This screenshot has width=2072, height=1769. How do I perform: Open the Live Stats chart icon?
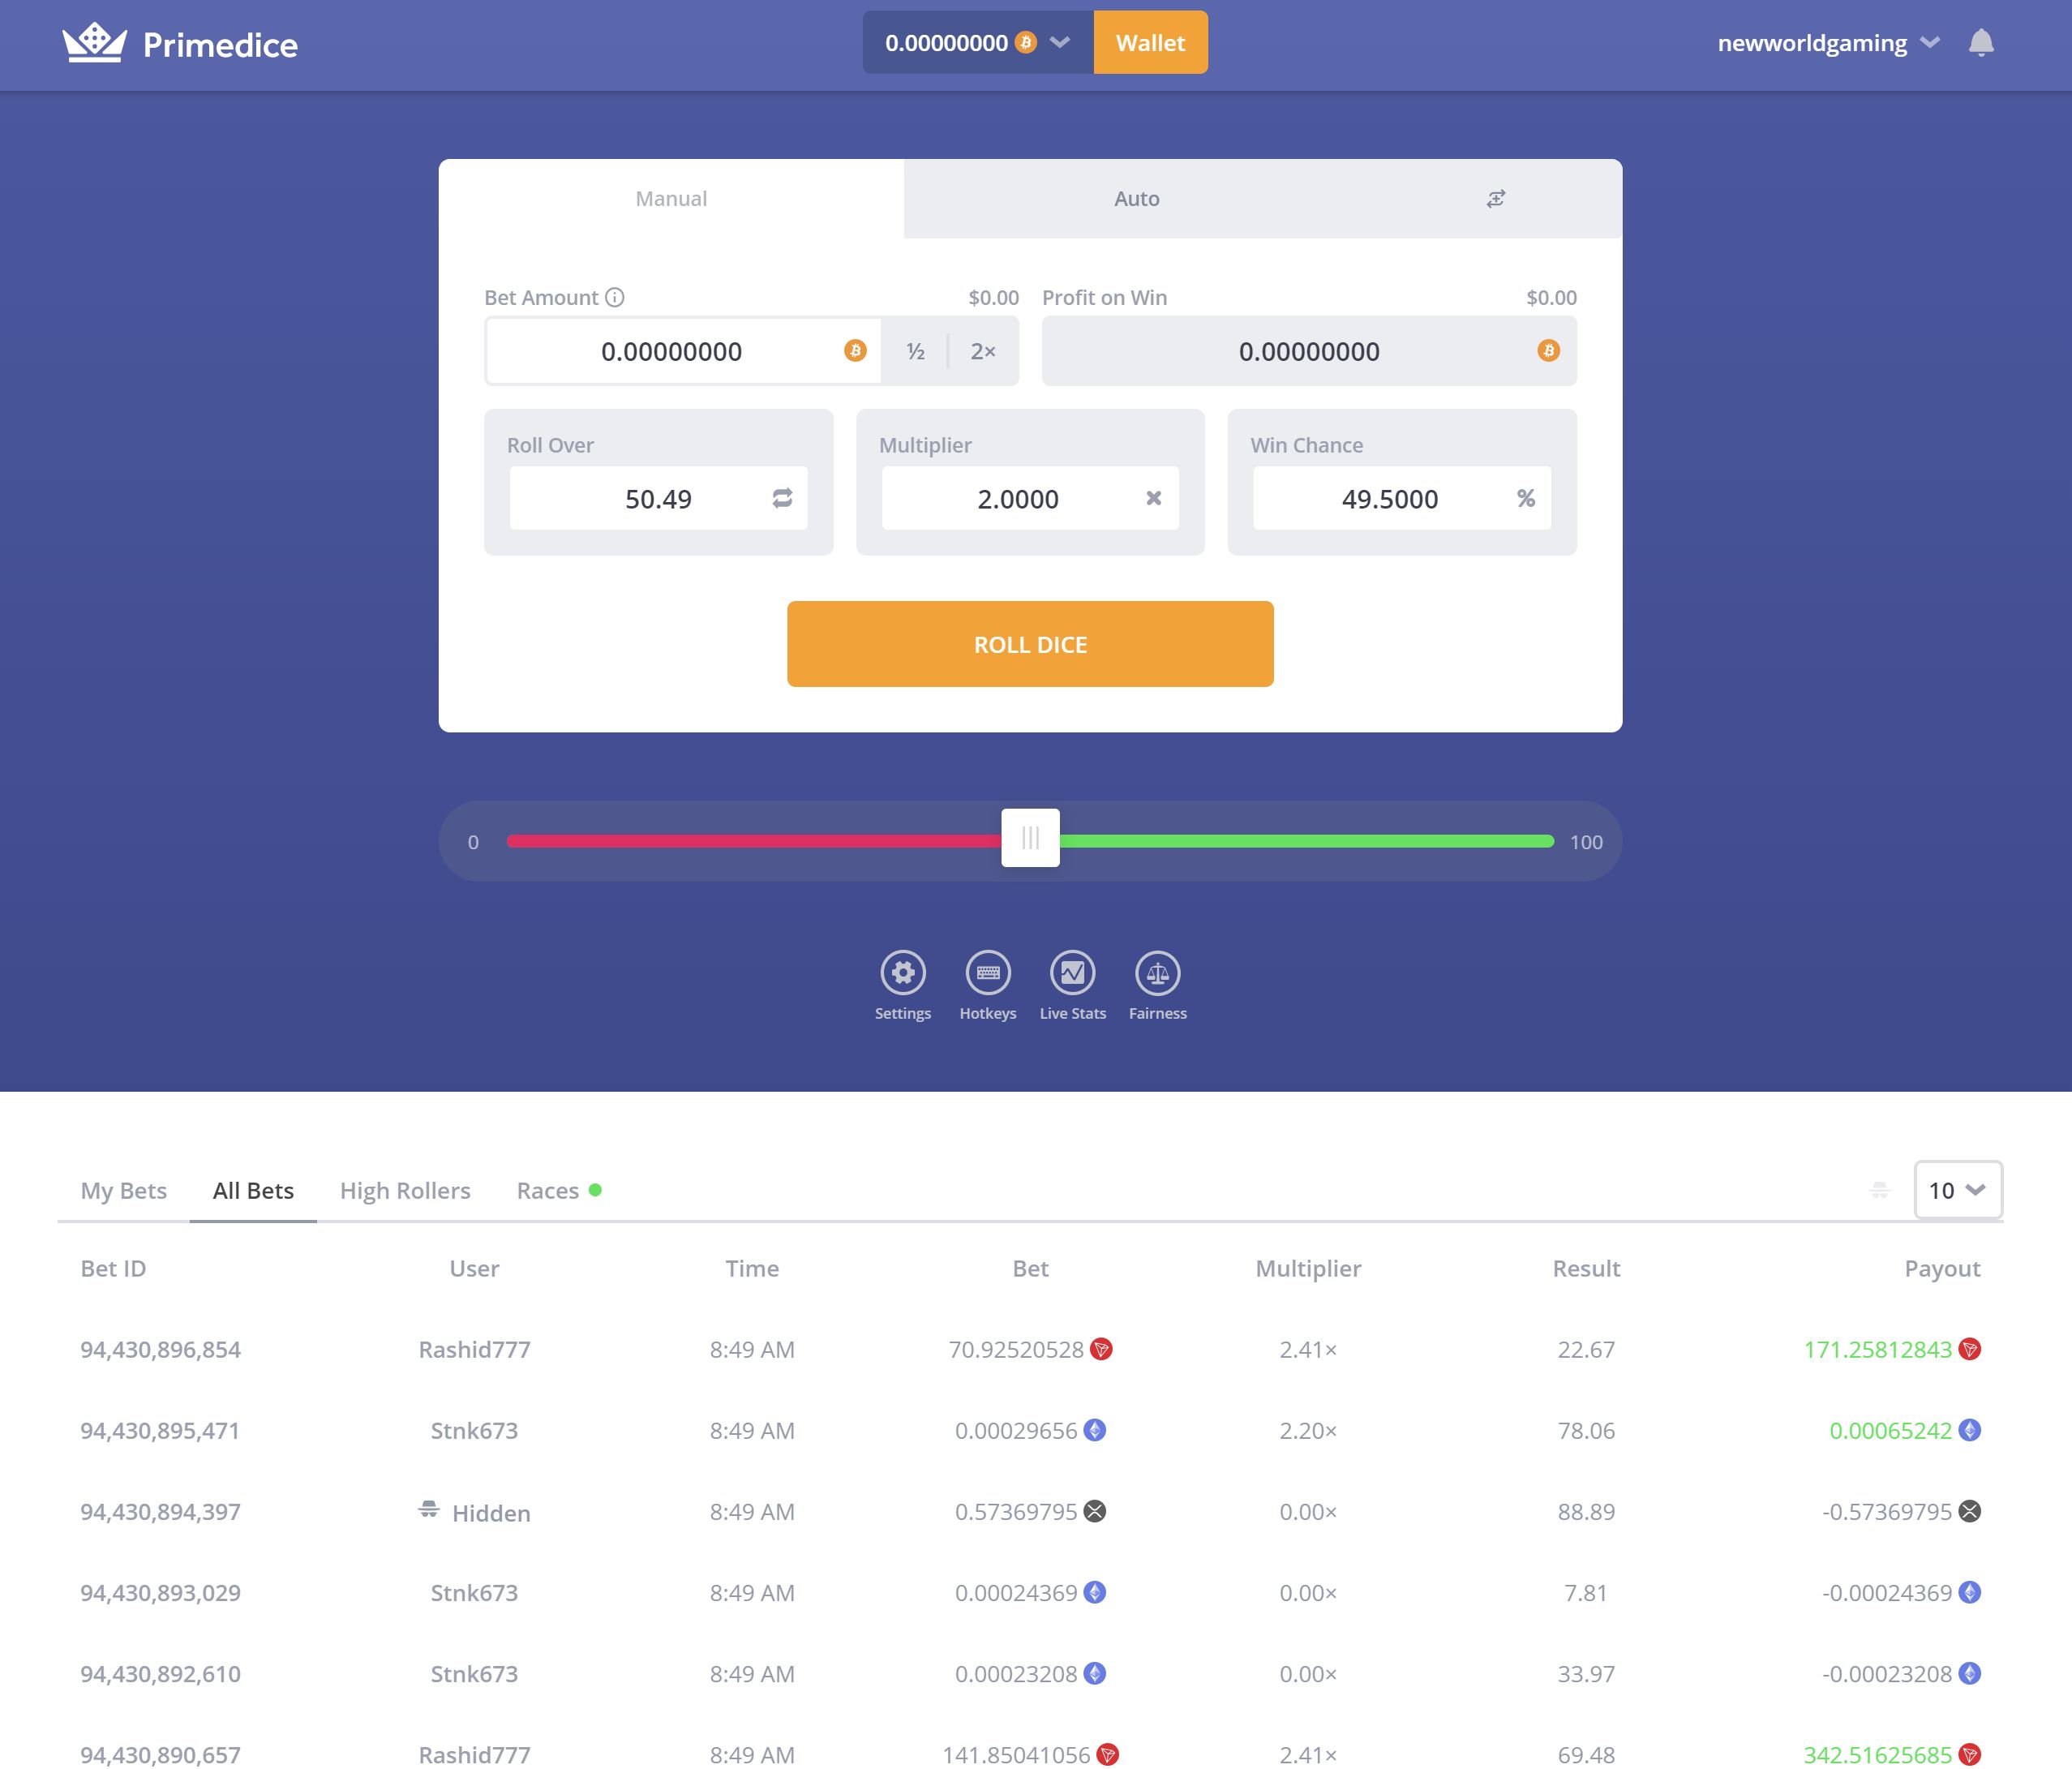coord(1072,972)
